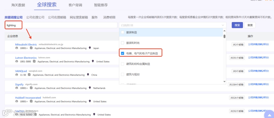274x118 pixels.
Task: Check 建筑和结构金属制造 checkbox
Action: (123, 64)
